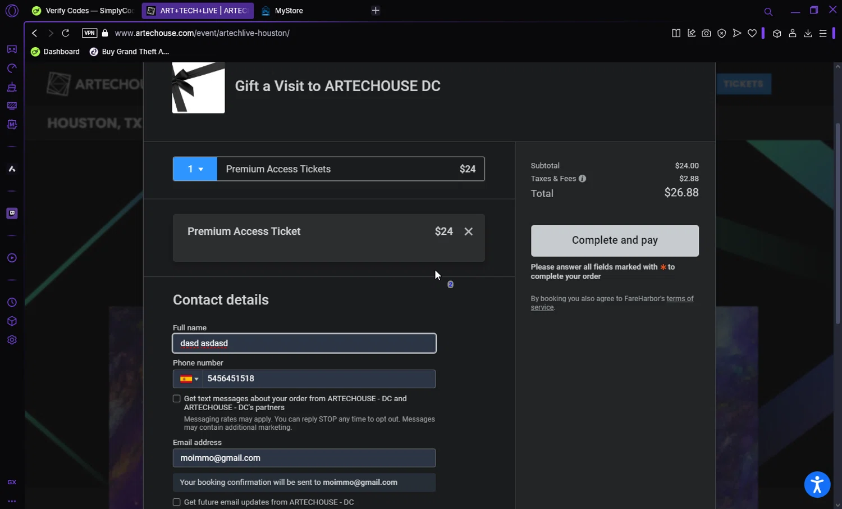Screen dimensions: 842x509
Task: Click the dimmed TICKETS button behind overlay
Action: 743,84
